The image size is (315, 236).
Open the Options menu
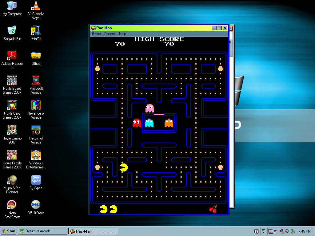[x=110, y=34]
